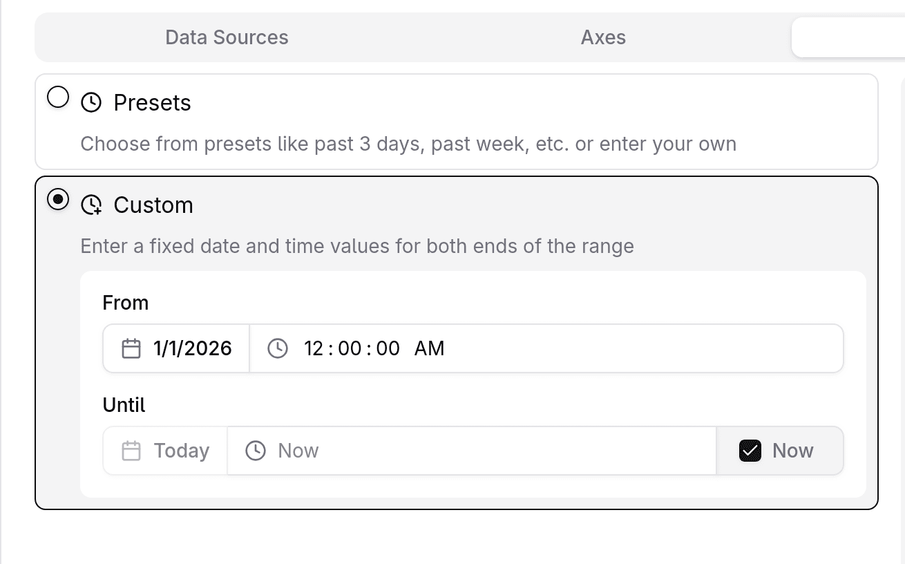The width and height of the screenshot is (905, 564).
Task: Click the Now button in the Until row
Action: pos(779,450)
